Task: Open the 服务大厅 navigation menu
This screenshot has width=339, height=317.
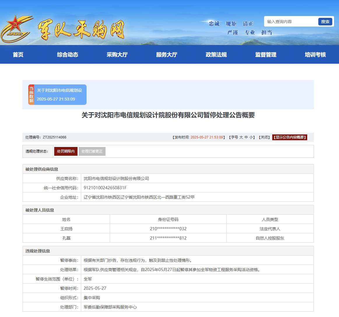Action: click(167, 55)
